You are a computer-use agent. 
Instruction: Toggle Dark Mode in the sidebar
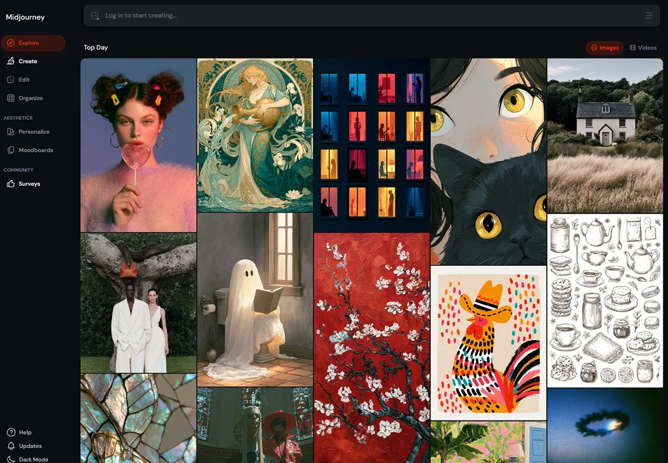click(28, 459)
